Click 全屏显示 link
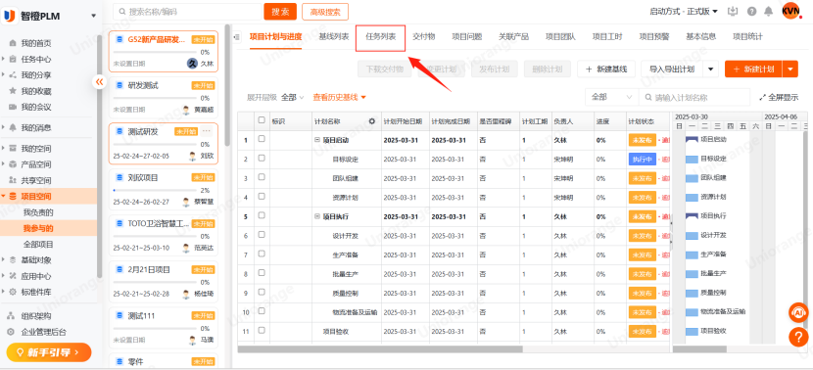 pyautogui.click(x=779, y=97)
